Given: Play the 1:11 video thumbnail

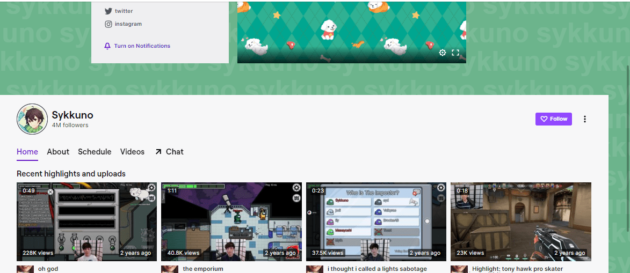Looking at the screenshot, I should (231, 222).
